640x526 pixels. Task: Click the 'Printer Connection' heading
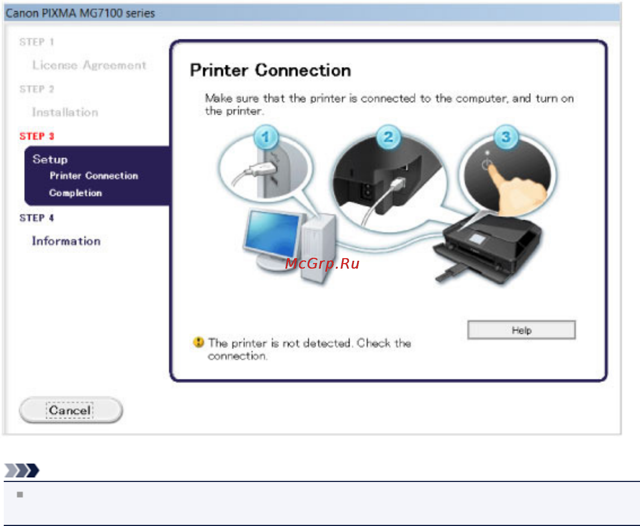pos(270,70)
